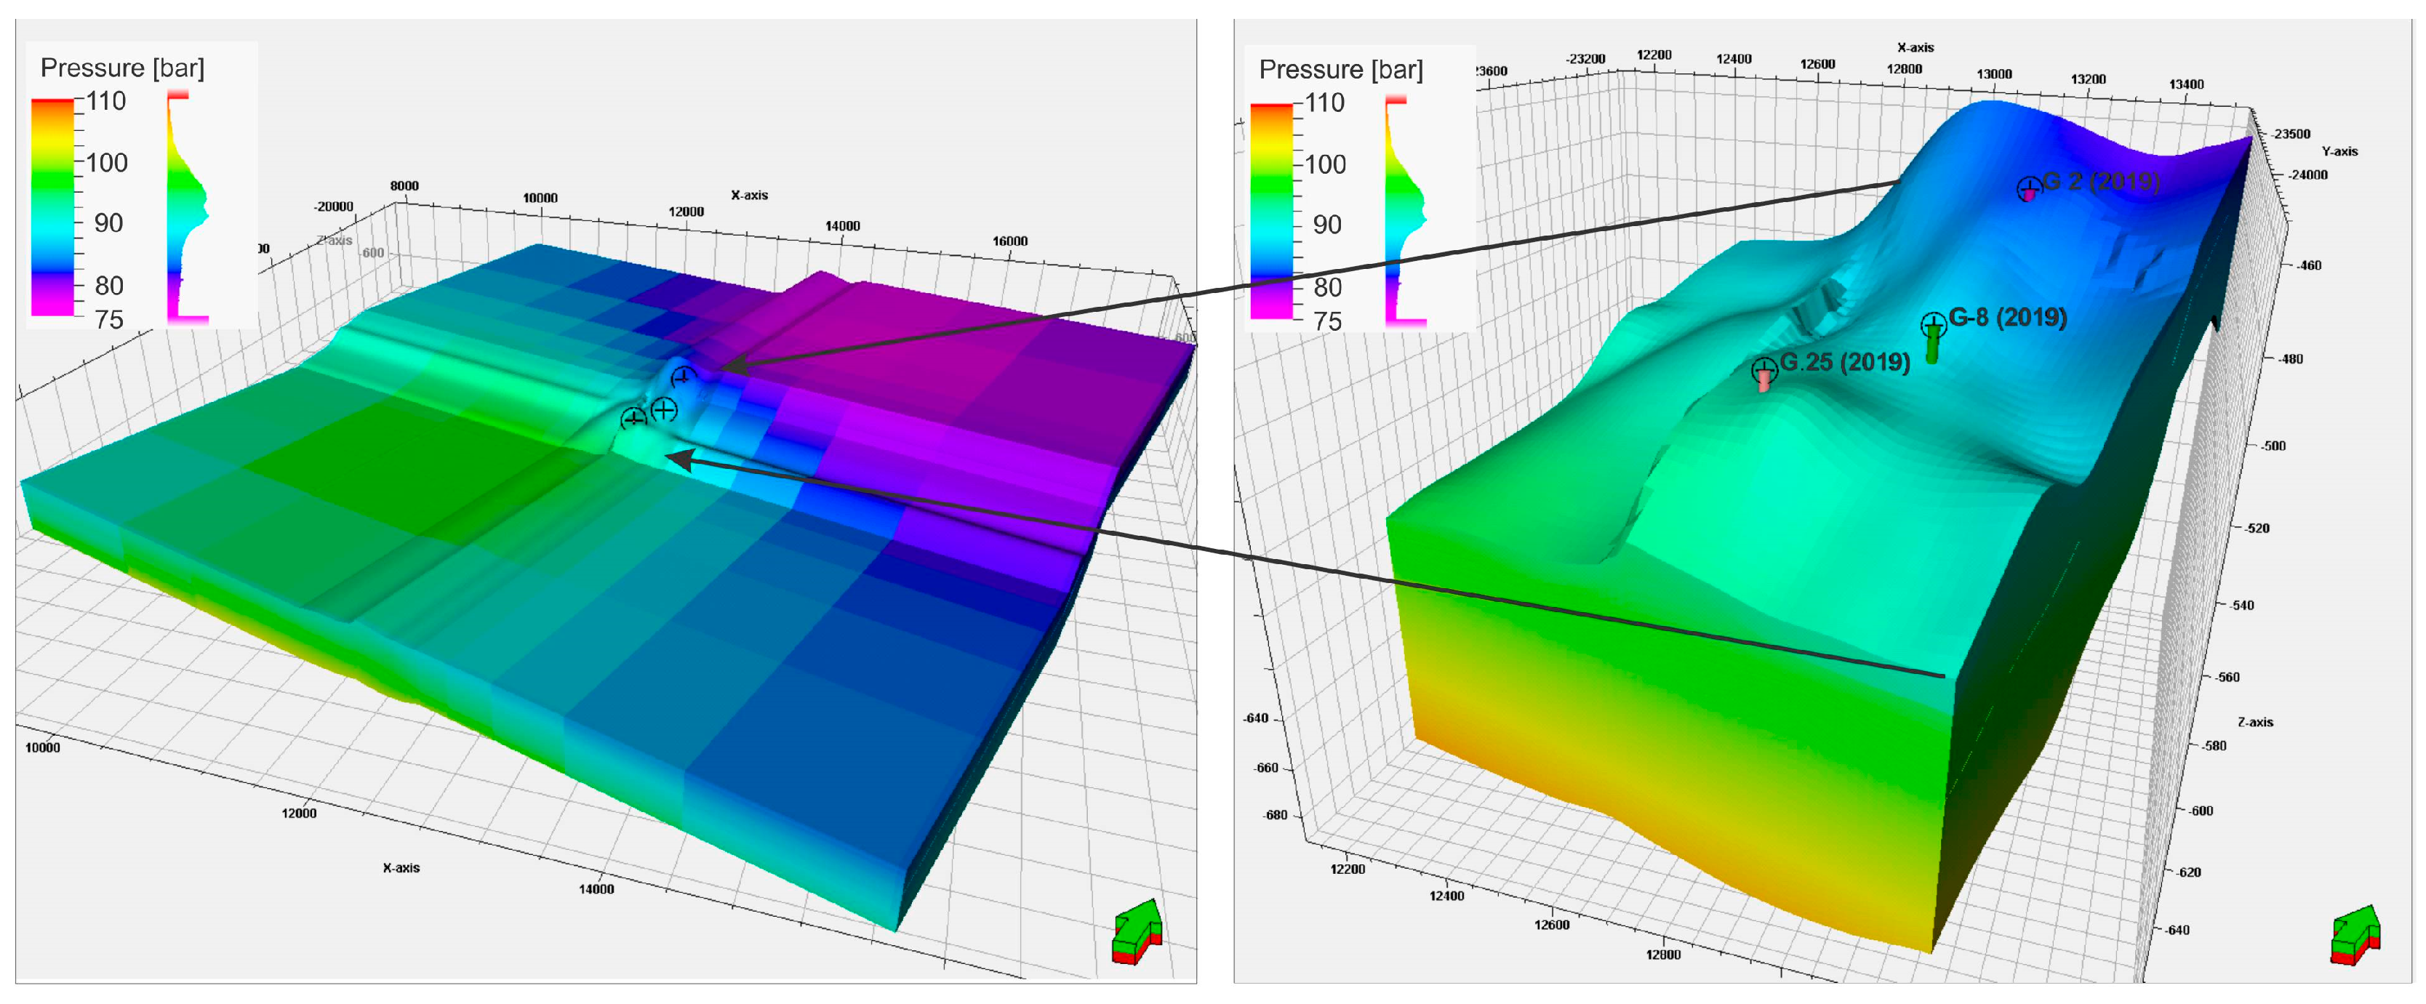Click the green north arrow in right view
2426x1004 pixels.
pyautogui.click(x=2355, y=934)
